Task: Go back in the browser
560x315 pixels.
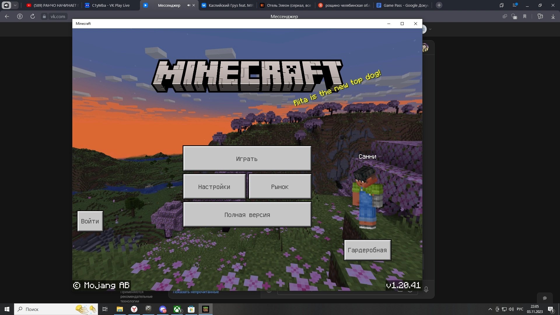Action: (7, 16)
